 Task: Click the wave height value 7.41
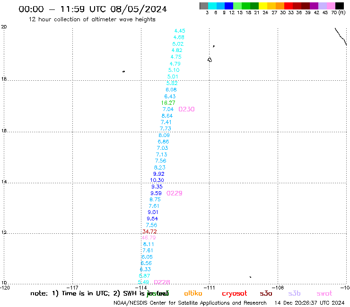click(x=166, y=122)
